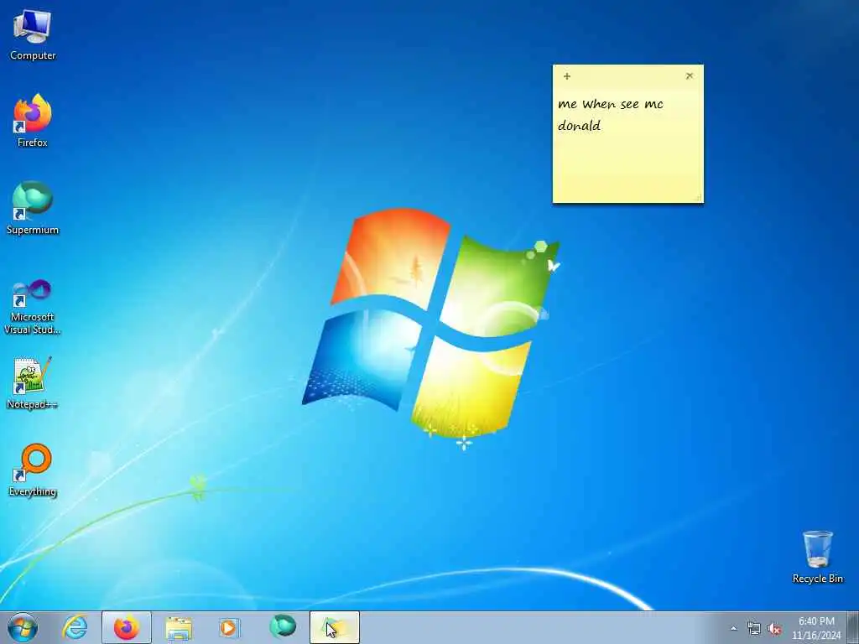Image resolution: width=859 pixels, height=644 pixels.
Task: Delete the sticky note with X
Action: pyautogui.click(x=690, y=75)
